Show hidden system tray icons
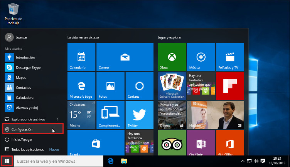This screenshot has height=167, width=290. (243, 161)
